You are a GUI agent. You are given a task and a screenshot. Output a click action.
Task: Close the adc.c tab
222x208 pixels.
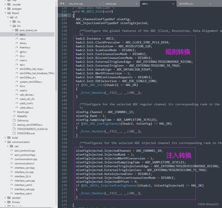[x=173, y=4]
